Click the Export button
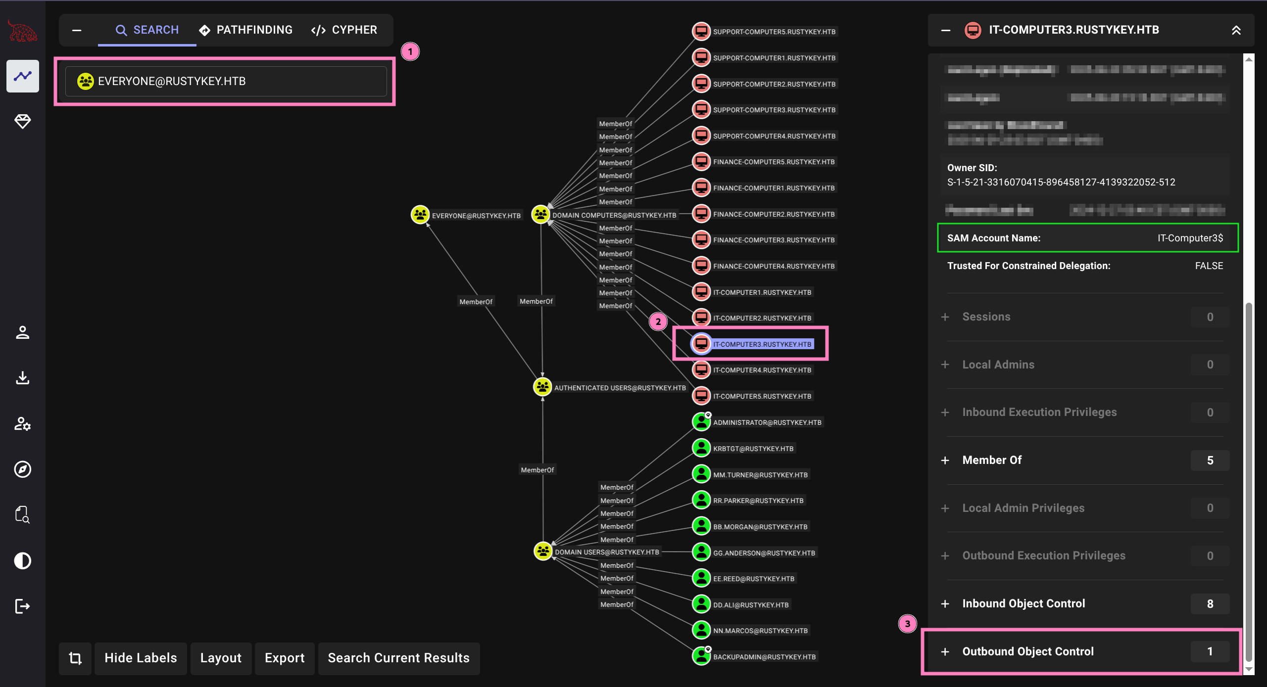Viewport: 1267px width, 687px height. click(285, 658)
